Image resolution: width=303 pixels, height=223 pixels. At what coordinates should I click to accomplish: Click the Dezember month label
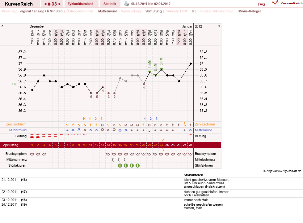[x=37, y=26]
